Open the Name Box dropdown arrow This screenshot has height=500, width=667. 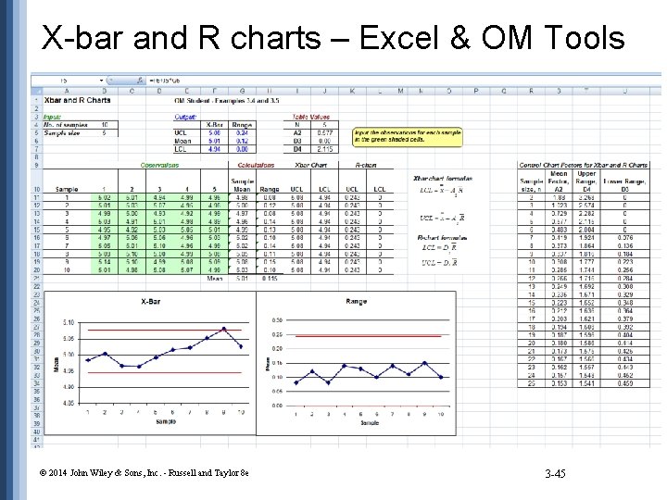[x=101, y=81]
